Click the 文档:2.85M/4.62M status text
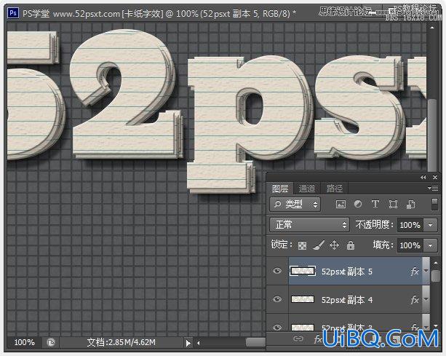Viewport: 446px width, 356px height. [122, 342]
